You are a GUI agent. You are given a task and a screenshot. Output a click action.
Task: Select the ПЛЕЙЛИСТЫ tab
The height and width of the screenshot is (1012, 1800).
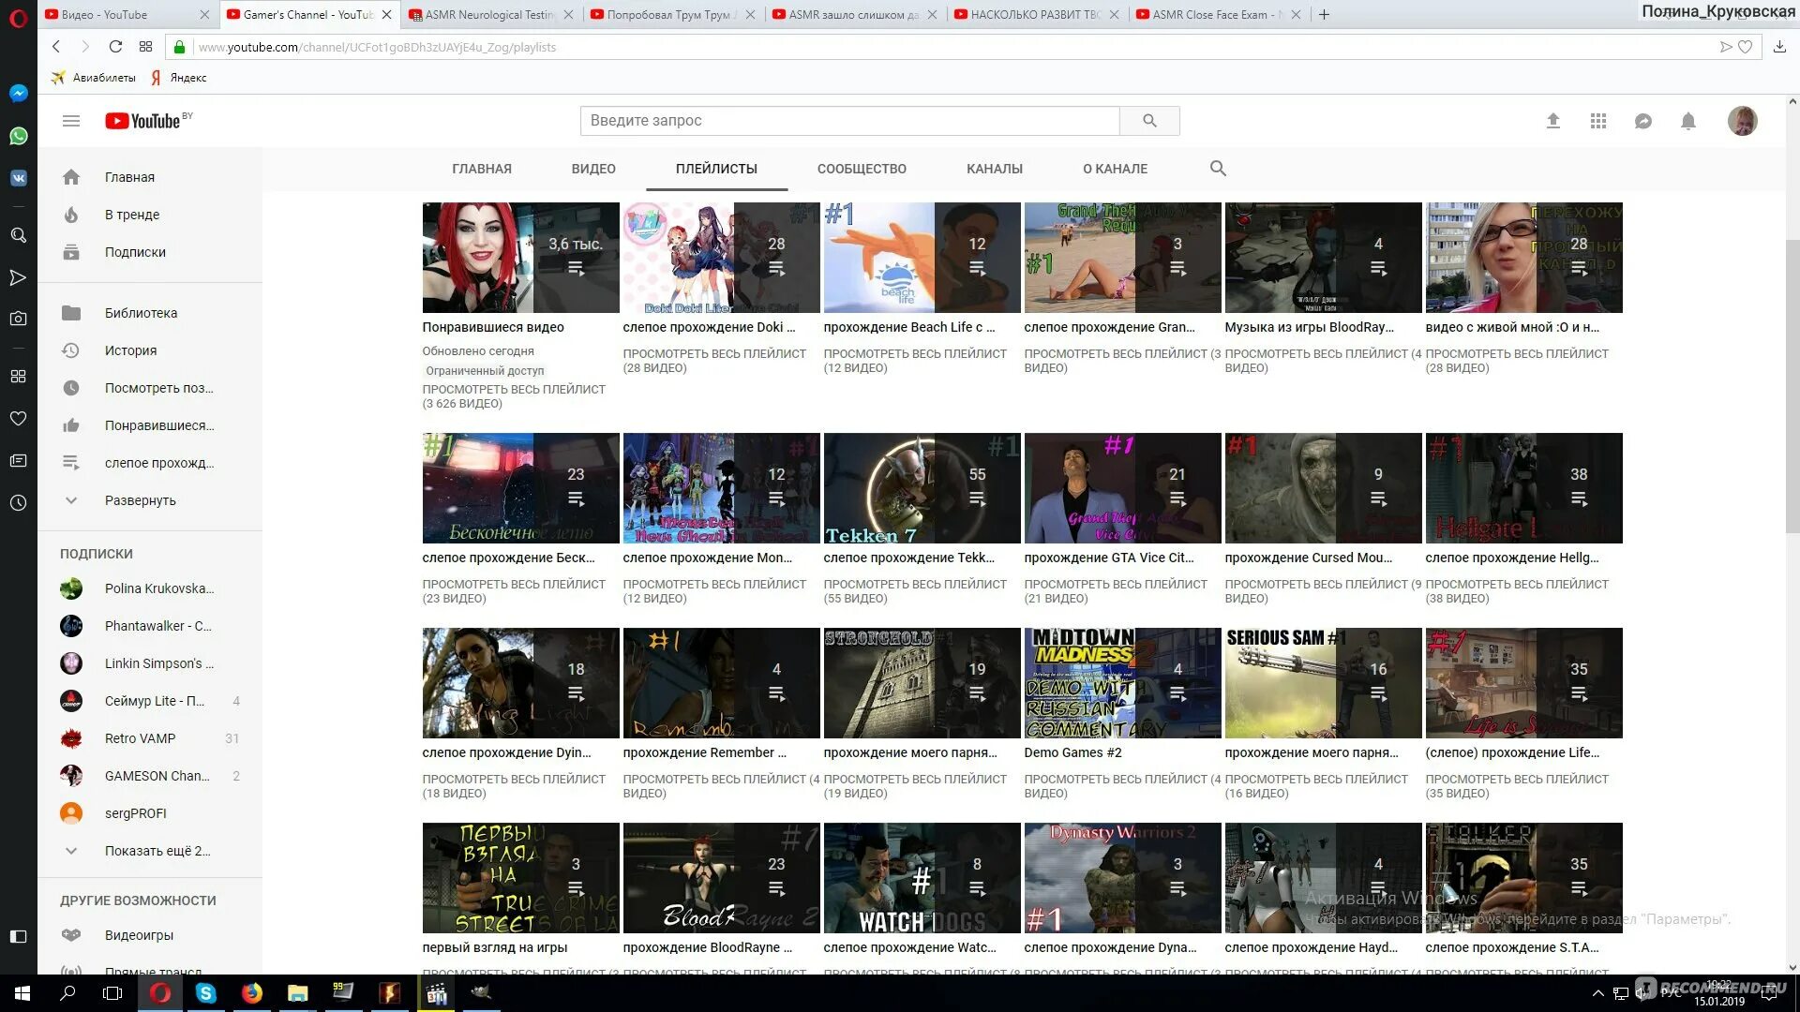point(717,168)
